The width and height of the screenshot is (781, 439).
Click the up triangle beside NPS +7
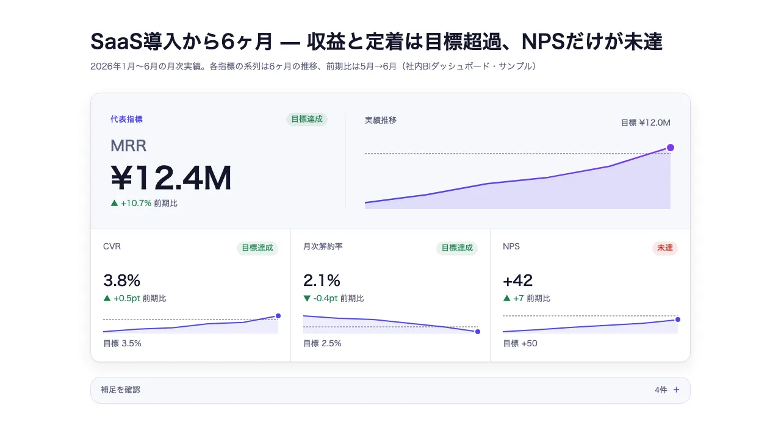click(x=506, y=298)
